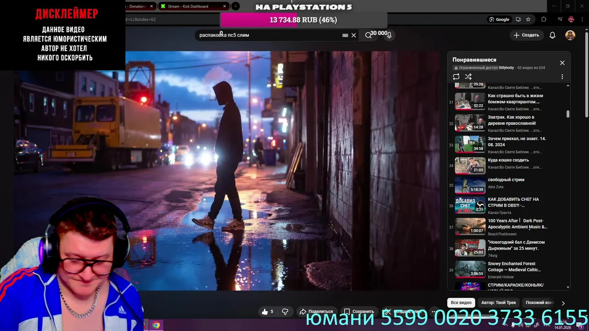Select Зачем приехал, не знает. 14.08.2024 video

click(x=508, y=145)
